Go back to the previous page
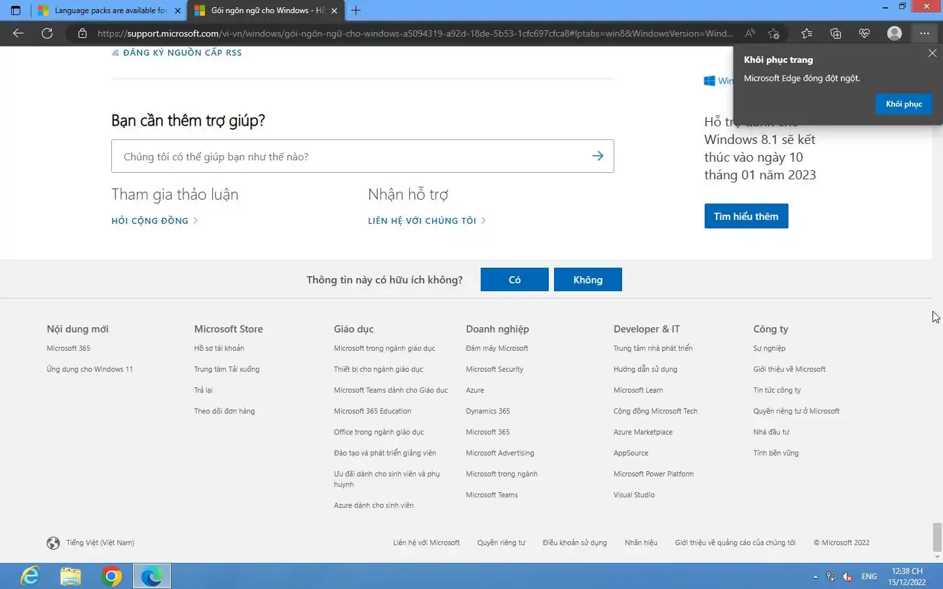This screenshot has width=943, height=589. point(18,33)
